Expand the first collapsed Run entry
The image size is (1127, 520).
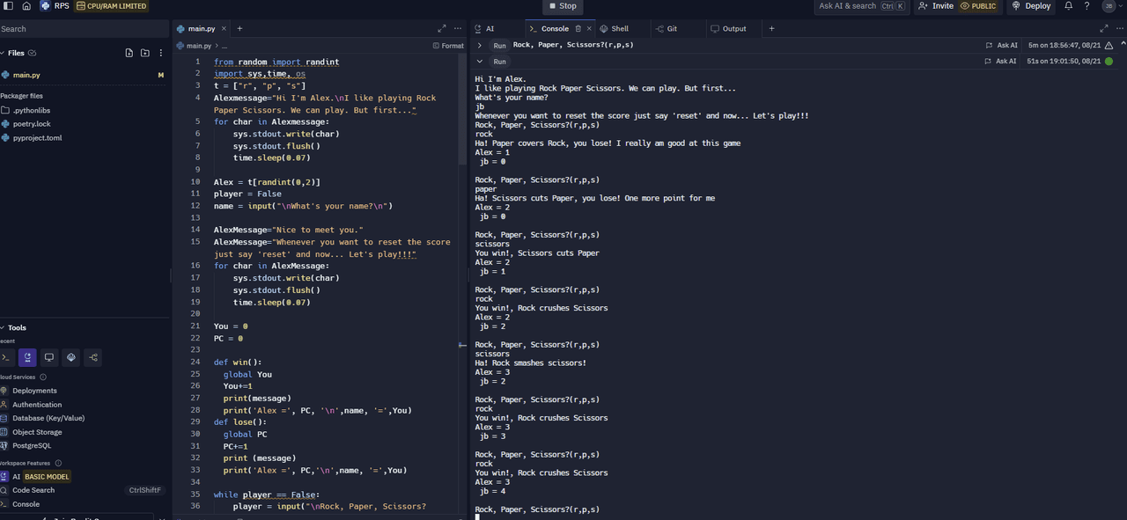[479, 45]
